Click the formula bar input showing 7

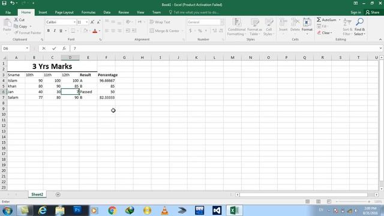[225, 49]
